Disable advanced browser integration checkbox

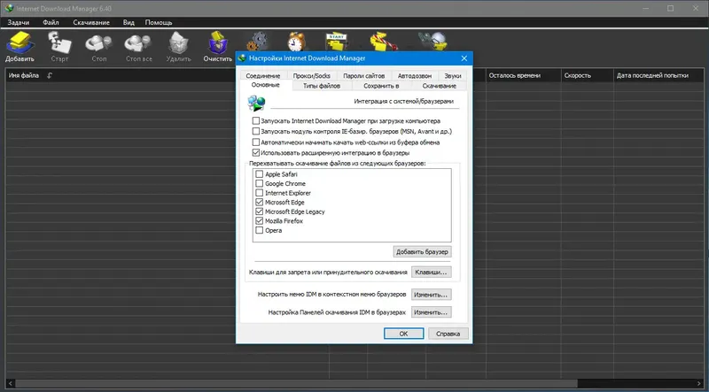click(x=256, y=153)
